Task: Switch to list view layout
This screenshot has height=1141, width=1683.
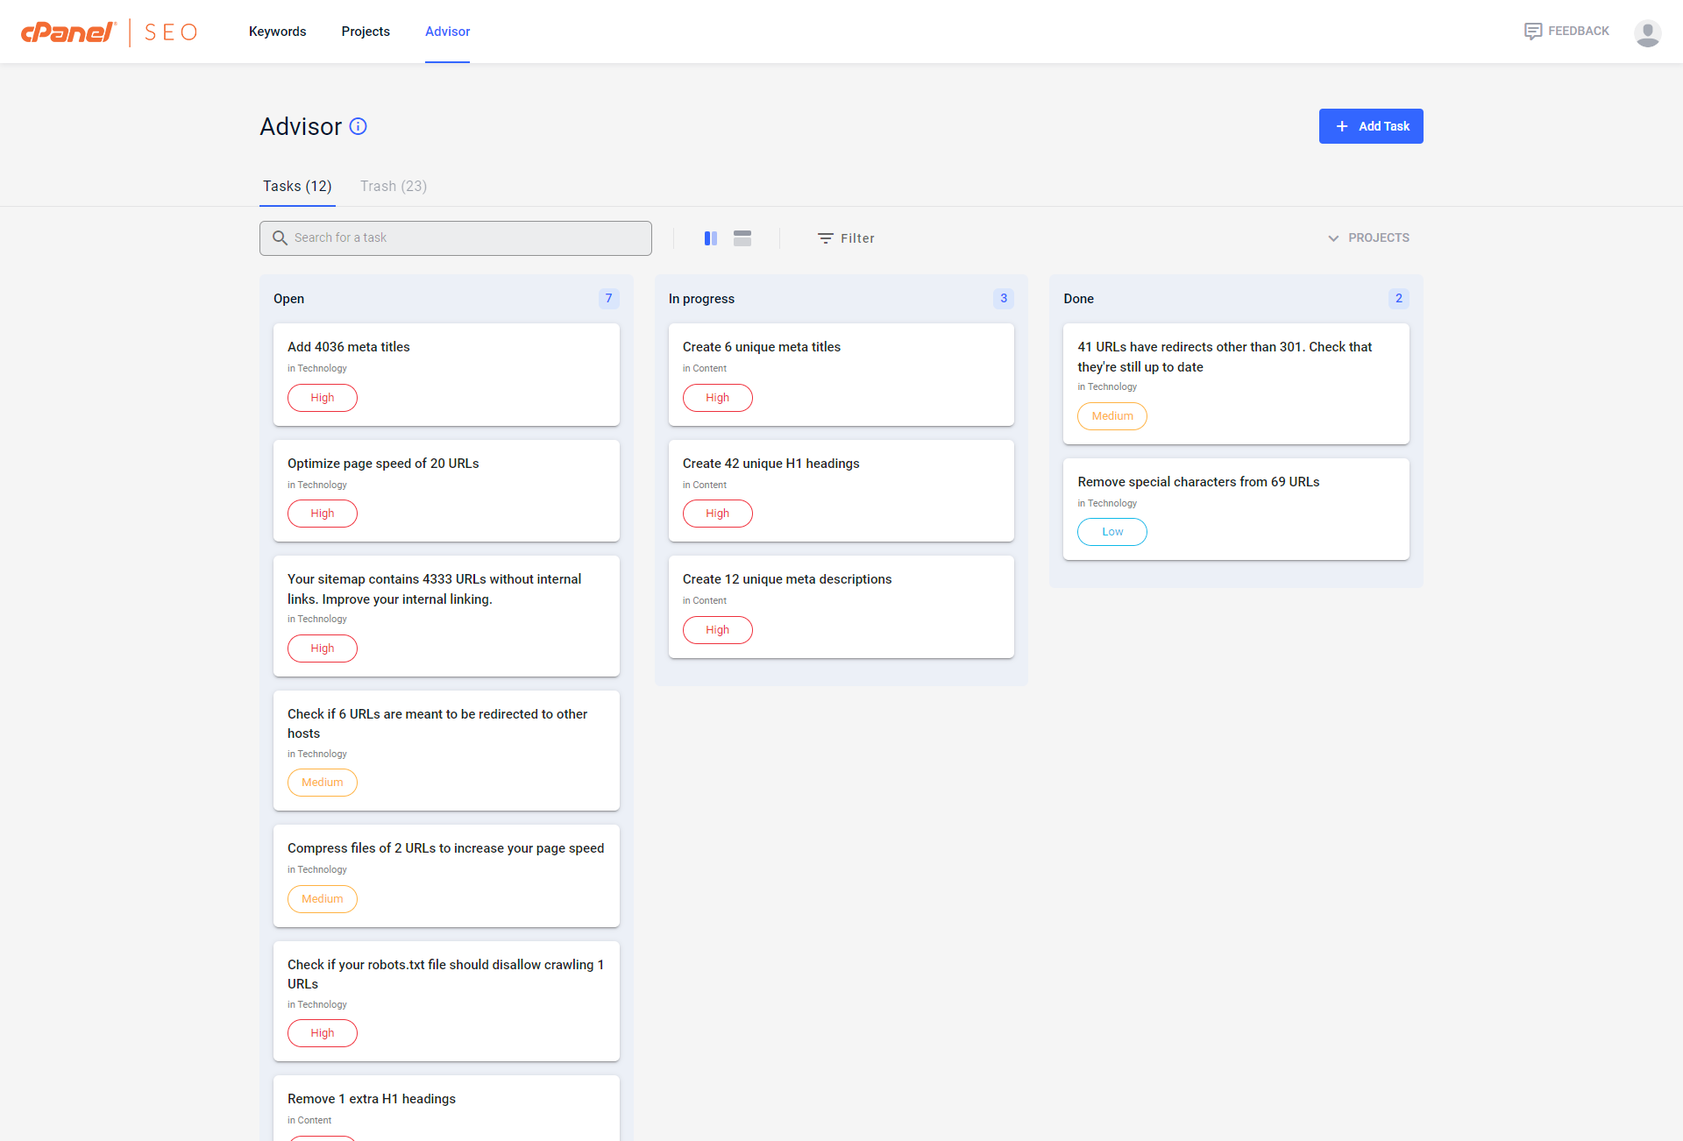Action: click(x=742, y=238)
